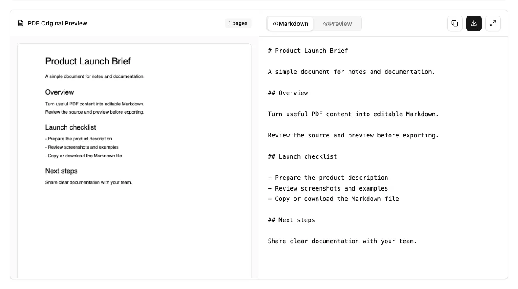The width and height of the screenshot is (518, 289).
Task: Click '- Prepare the product description' in PDF
Action: point(79,139)
